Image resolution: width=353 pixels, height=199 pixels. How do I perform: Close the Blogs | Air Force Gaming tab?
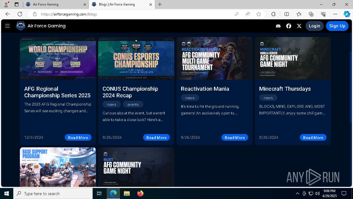[151, 4]
